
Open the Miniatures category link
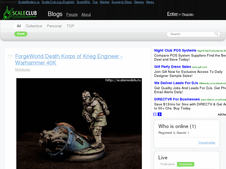click(x=23, y=69)
